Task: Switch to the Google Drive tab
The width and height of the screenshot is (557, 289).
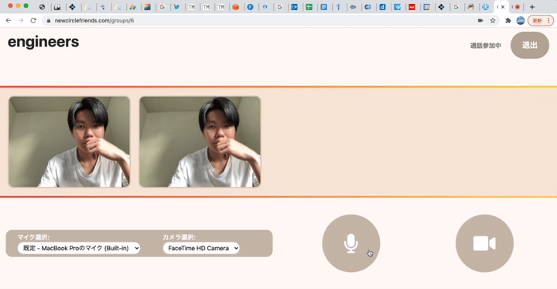Action: [132, 7]
